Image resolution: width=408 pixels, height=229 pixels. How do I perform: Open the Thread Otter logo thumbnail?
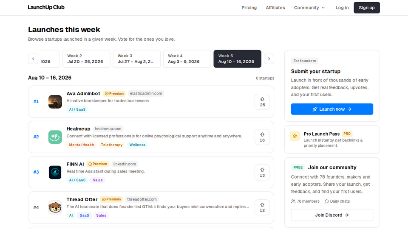point(55,207)
